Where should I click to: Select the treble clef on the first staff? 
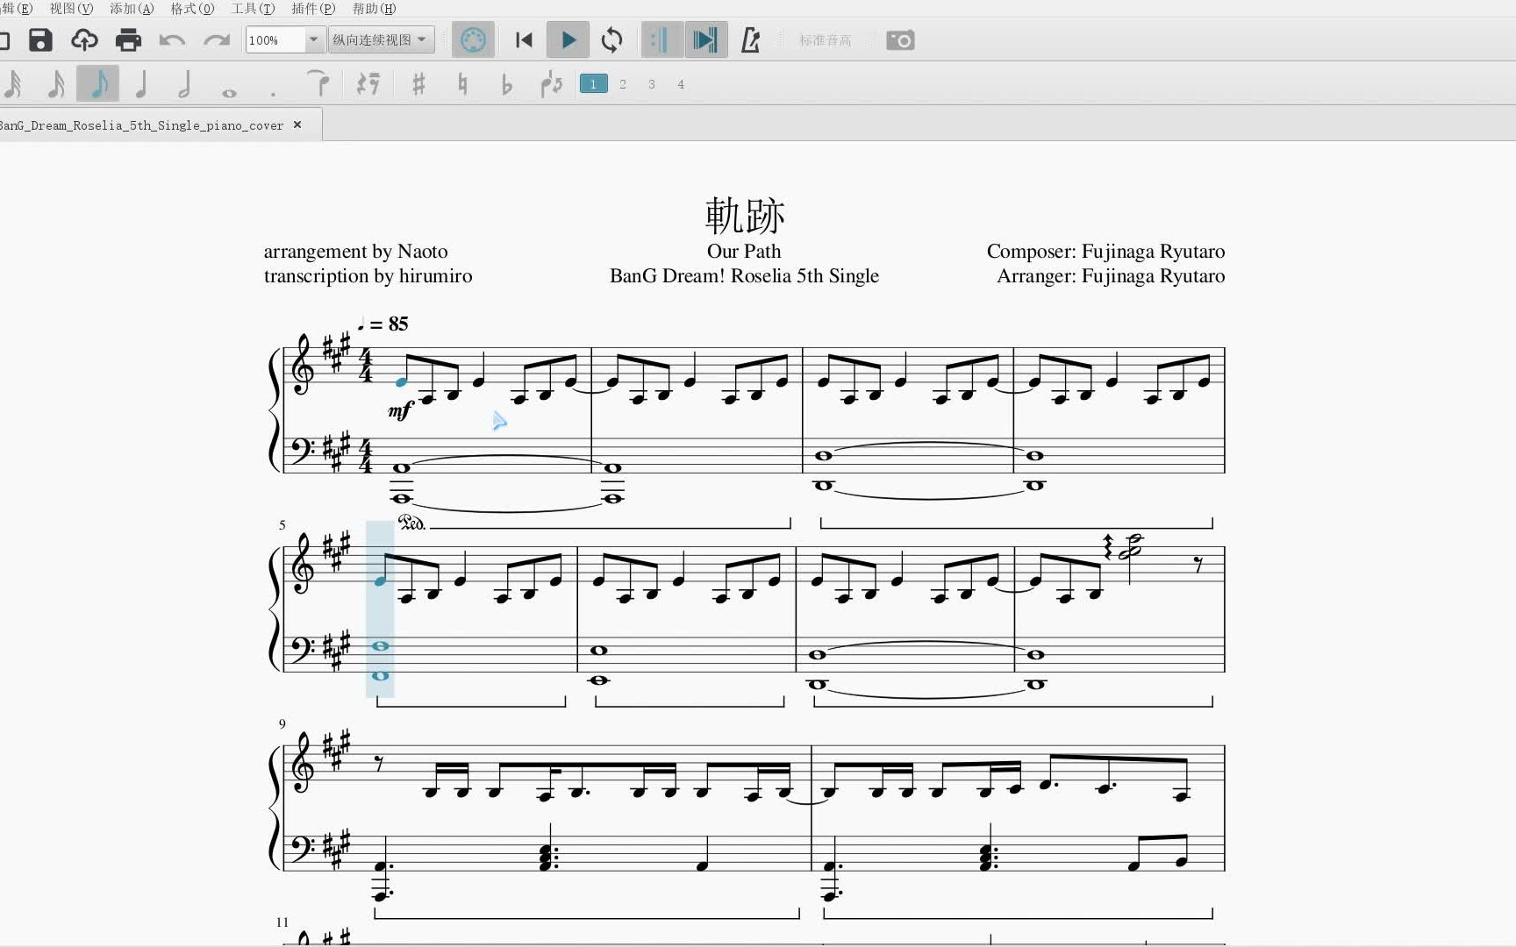303,367
